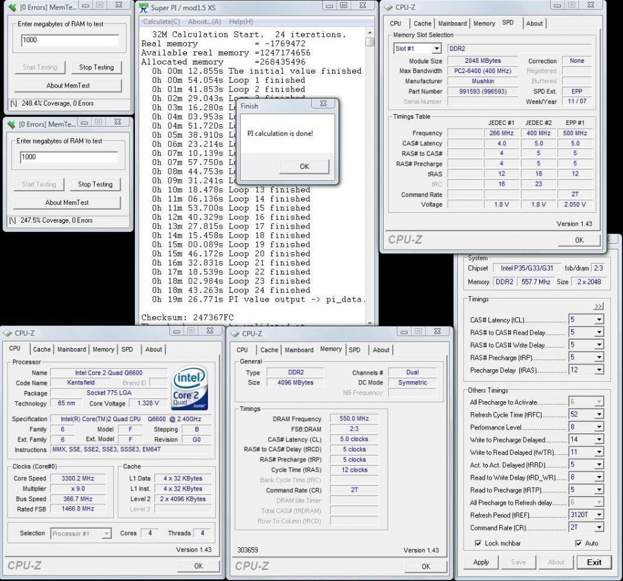
Task: Click Stop Testing in the lower MemTest window
Action: [95, 185]
